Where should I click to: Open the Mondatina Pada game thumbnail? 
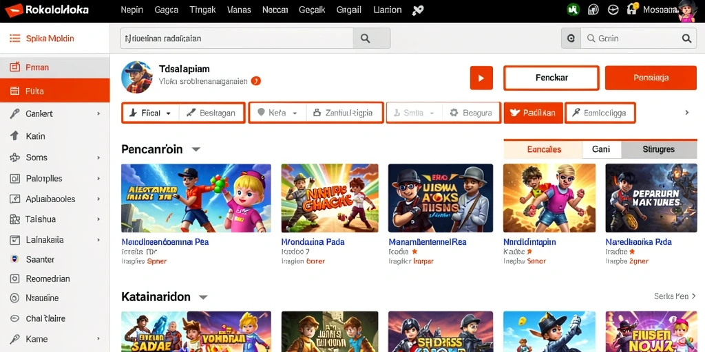[330, 198]
